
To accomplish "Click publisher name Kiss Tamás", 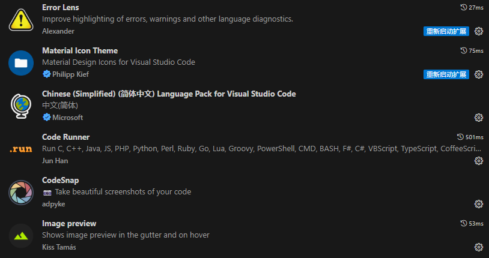I will click(x=59, y=247).
